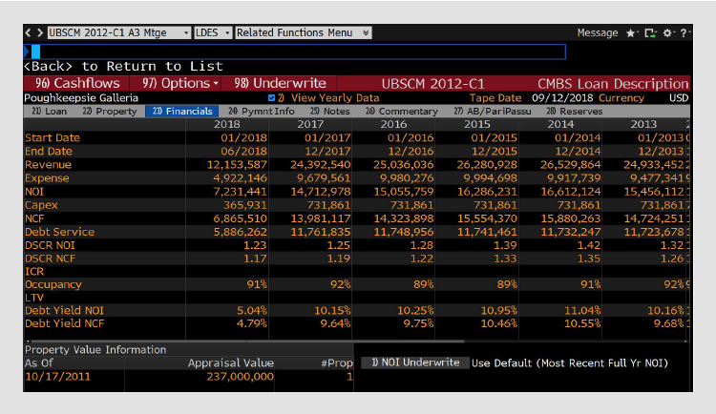Click the Appraisal Value column header

(231, 363)
